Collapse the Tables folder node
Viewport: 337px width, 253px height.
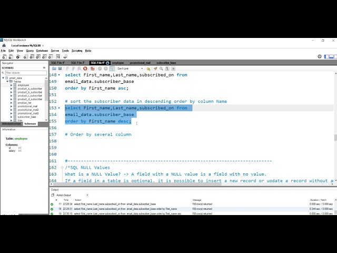coord(7,82)
